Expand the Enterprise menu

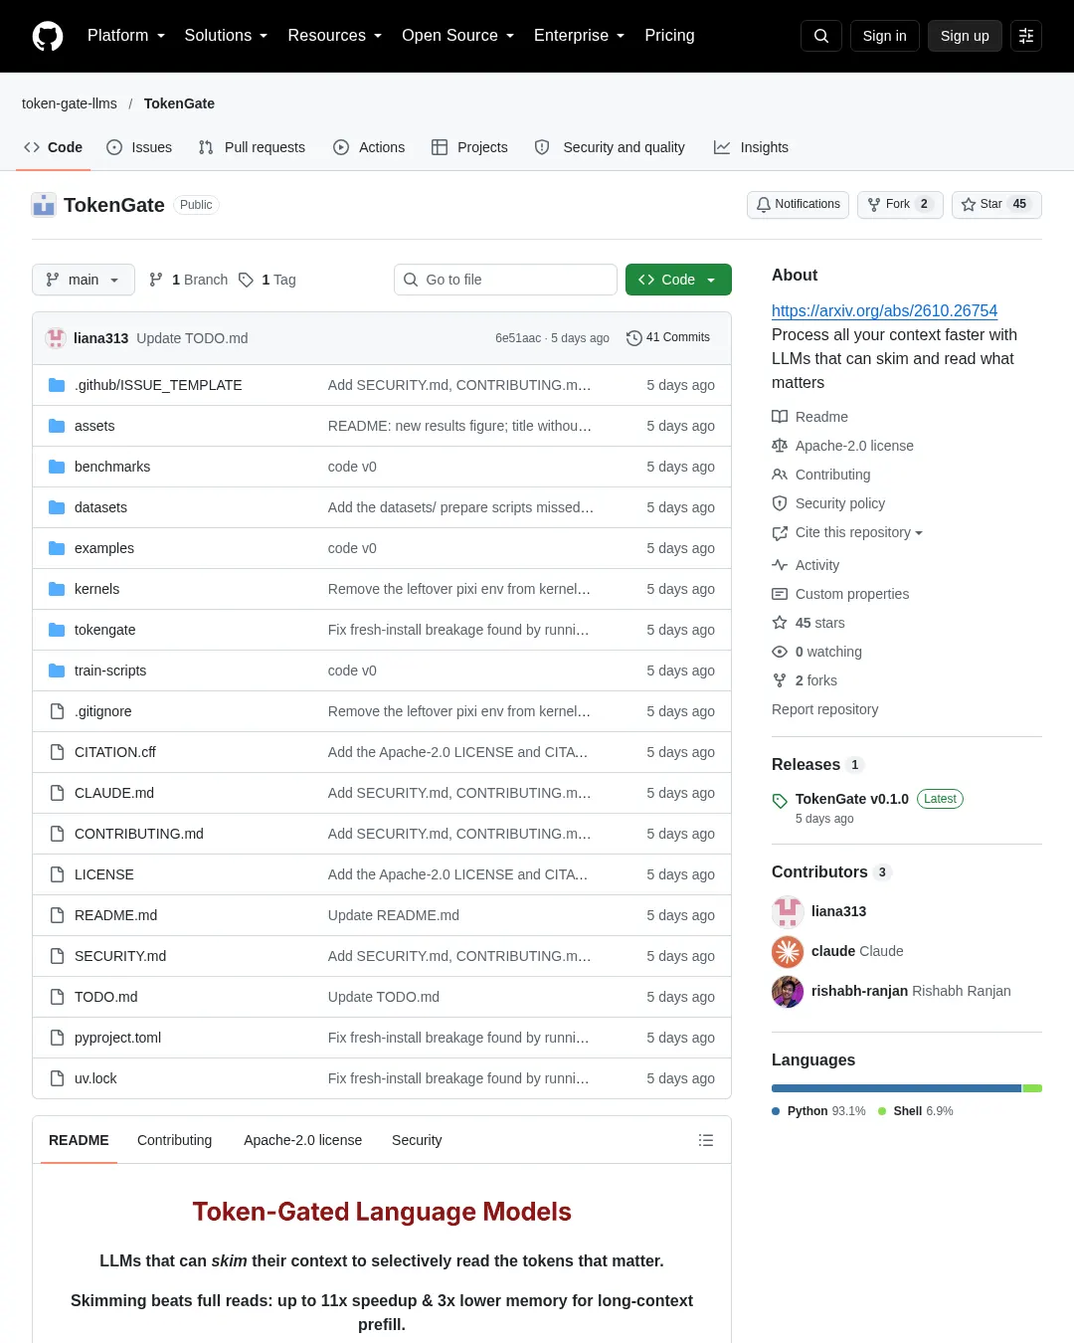(580, 36)
